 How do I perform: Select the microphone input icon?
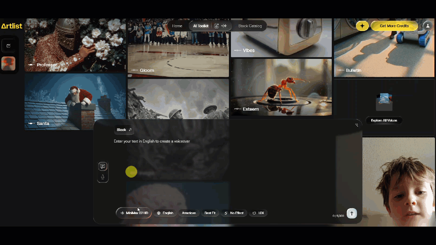click(103, 177)
